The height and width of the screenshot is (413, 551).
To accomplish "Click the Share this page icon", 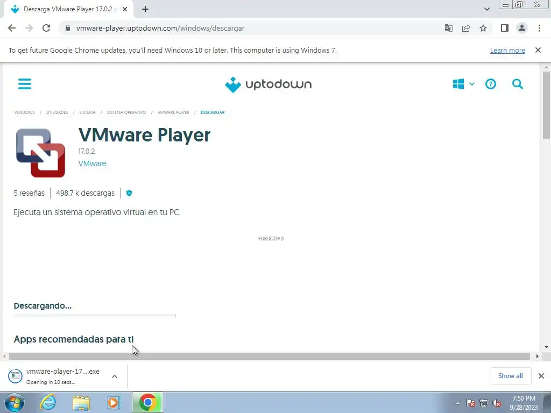I will click(466, 28).
